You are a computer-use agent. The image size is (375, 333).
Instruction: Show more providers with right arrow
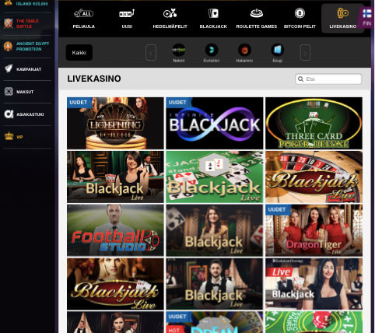pos(305,53)
